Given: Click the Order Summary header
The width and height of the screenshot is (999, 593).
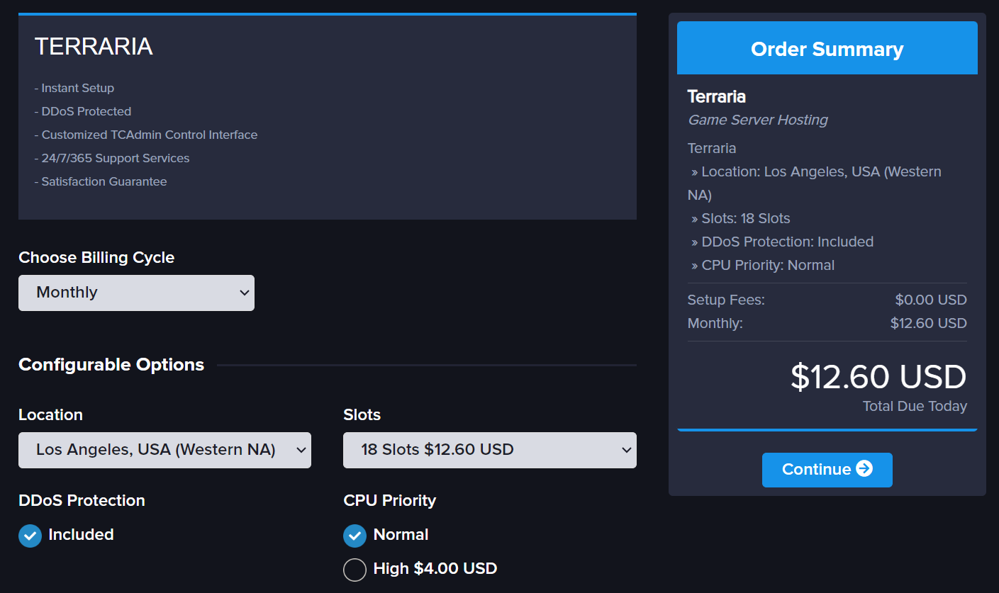Looking at the screenshot, I should point(827,48).
